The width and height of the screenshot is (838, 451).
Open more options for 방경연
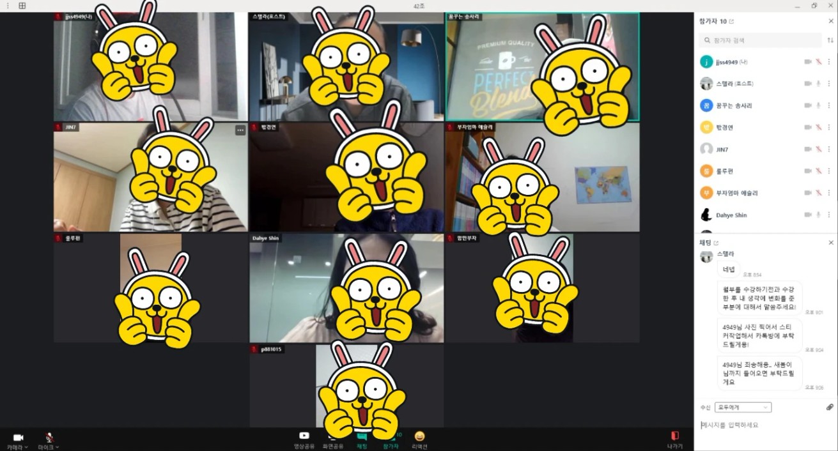[x=830, y=127]
